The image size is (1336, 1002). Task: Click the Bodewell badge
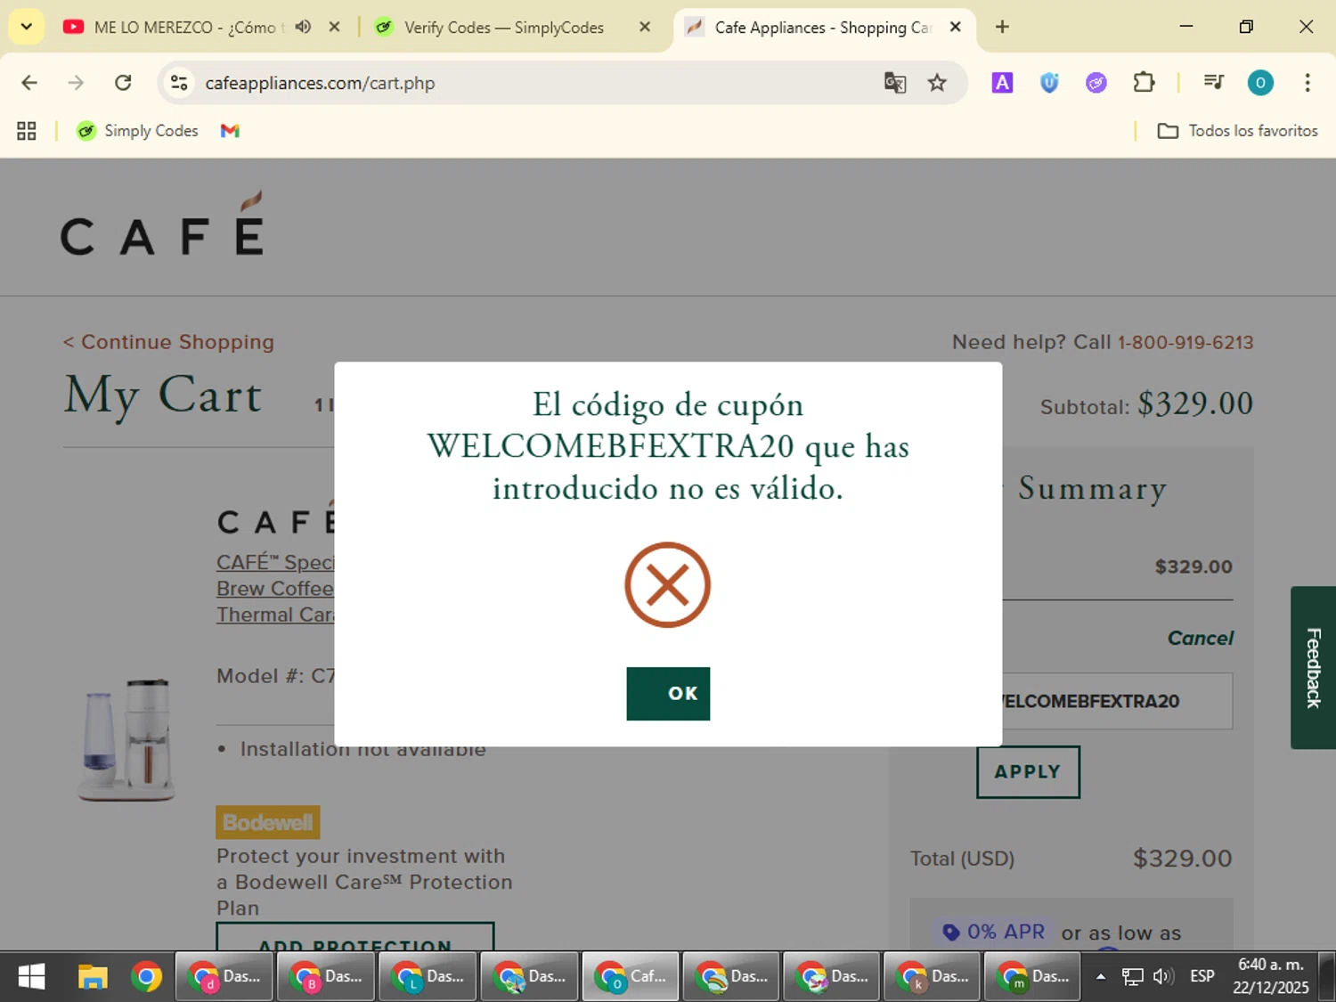pyautogui.click(x=267, y=822)
